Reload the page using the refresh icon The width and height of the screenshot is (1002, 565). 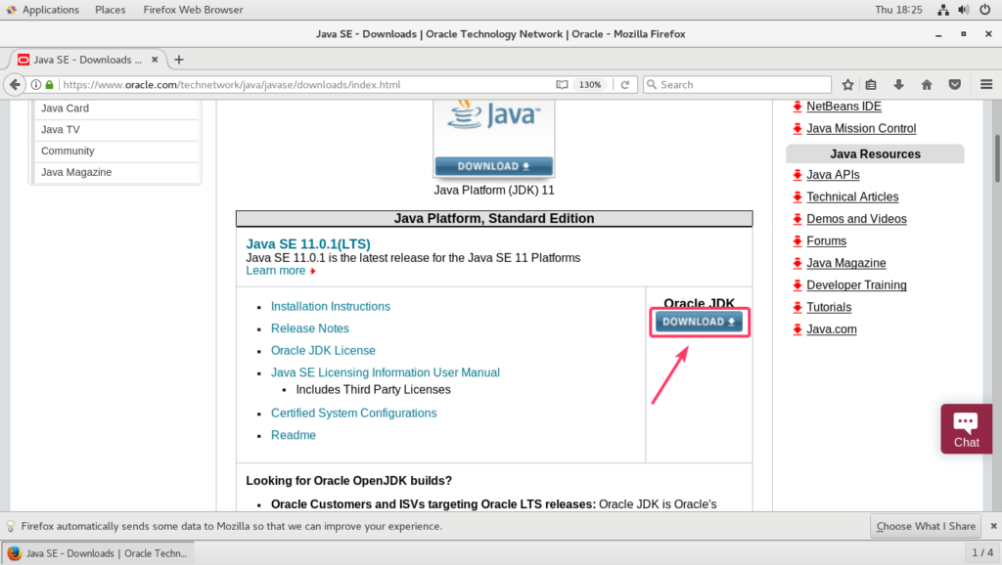(623, 84)
